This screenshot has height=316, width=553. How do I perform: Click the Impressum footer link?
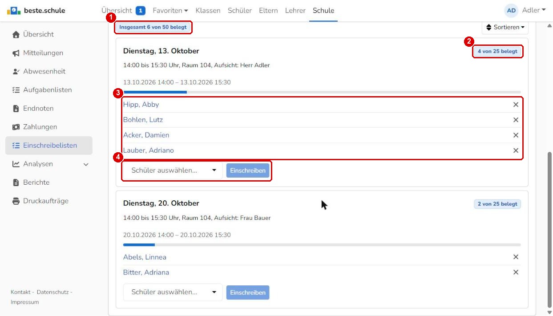click(25, 302)
